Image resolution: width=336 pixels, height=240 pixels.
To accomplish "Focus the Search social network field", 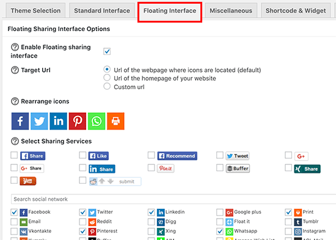I will point(173,199).
